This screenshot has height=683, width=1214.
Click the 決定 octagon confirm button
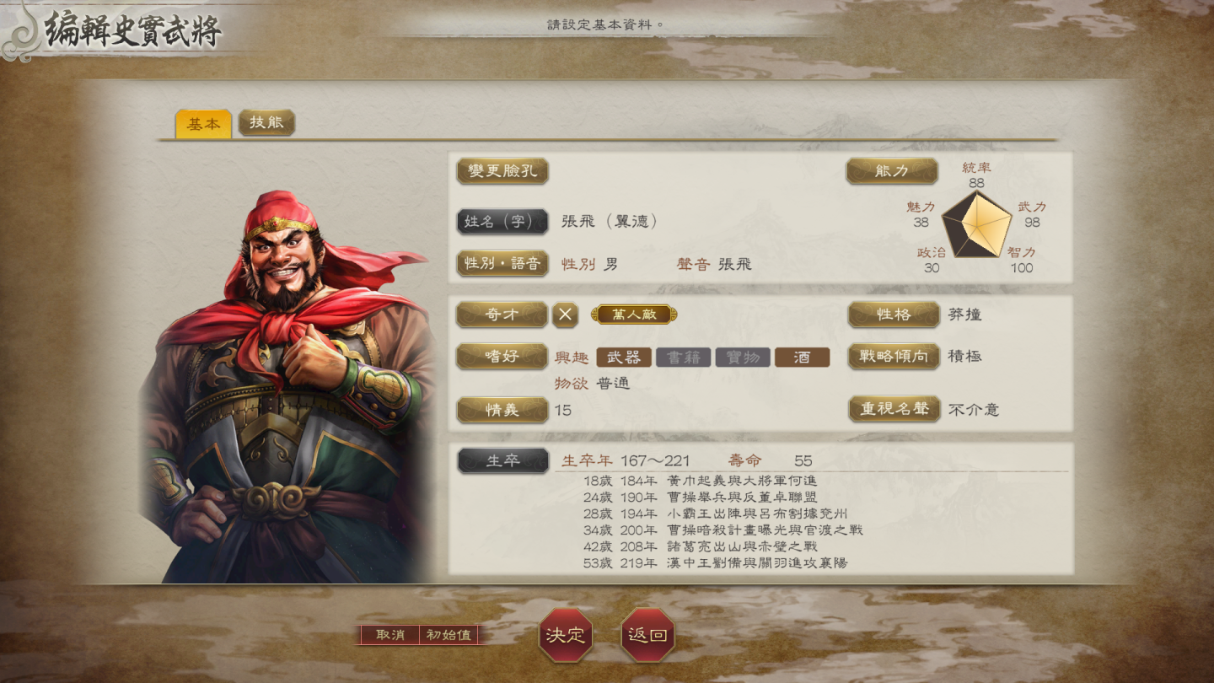(566, 635)
